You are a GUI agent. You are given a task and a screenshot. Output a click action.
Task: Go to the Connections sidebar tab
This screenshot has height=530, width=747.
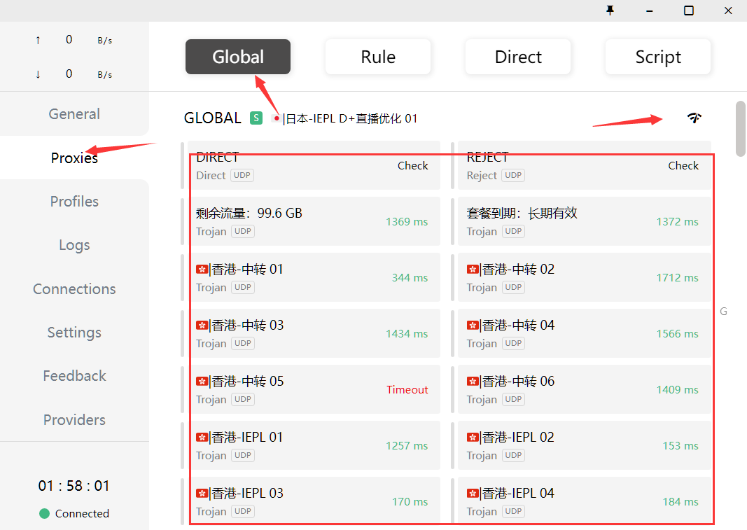pyautogui.click(x=74, y=289)
